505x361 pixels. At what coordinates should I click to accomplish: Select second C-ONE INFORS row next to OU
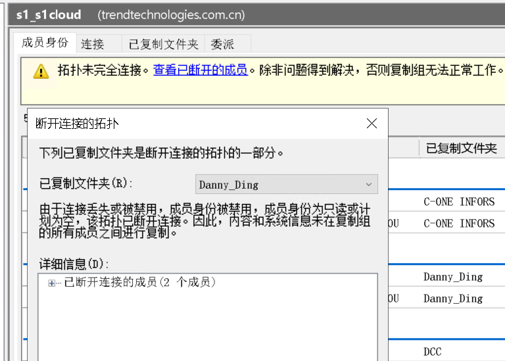click(x=459, y=224)
